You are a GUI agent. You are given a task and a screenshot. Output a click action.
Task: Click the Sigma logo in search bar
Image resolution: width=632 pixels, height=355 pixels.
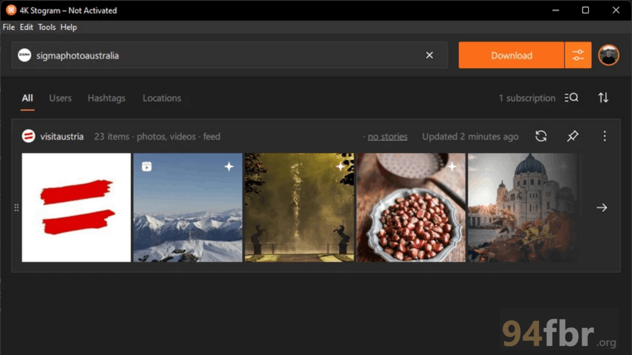(25, 55)
